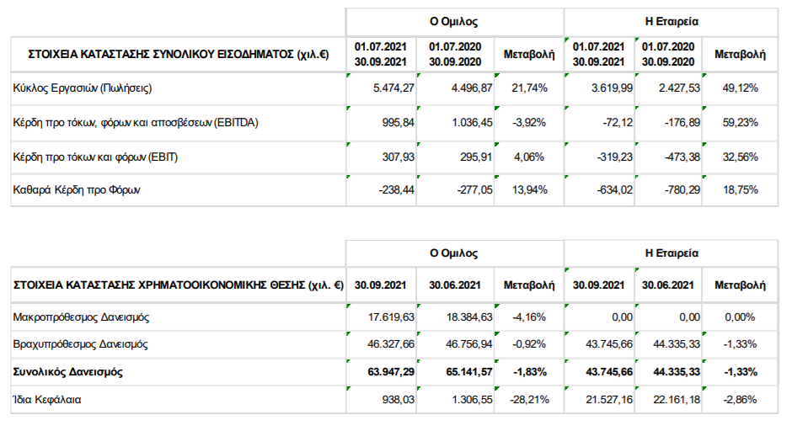Select the EBITDA change '-3,92%'
This screenshot has height=431, width=792.
coord(529,123)
